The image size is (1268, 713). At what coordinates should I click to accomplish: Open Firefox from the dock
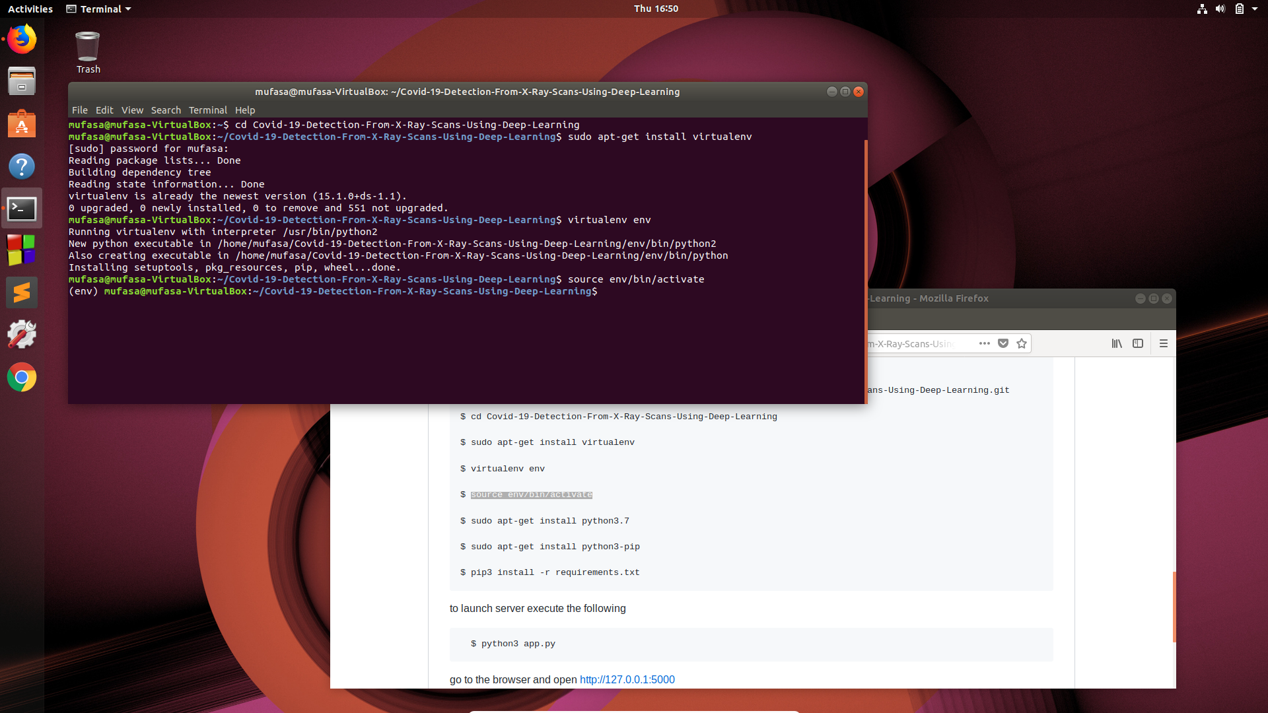click(22, 39)
